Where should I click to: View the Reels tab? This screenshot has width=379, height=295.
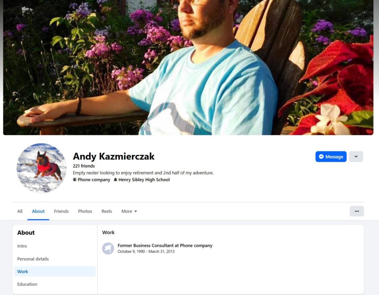coord(106,211)
